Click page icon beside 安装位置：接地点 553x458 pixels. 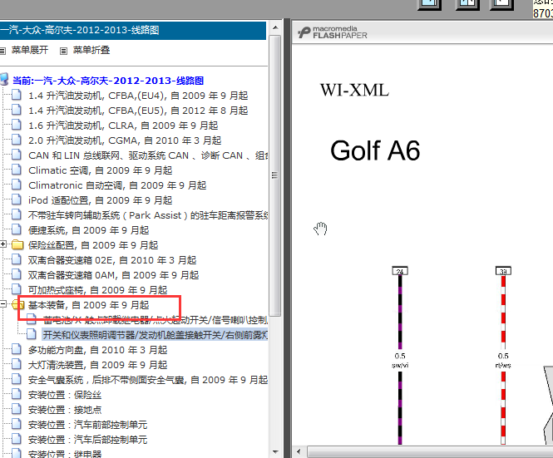click(x=17, y=409)
